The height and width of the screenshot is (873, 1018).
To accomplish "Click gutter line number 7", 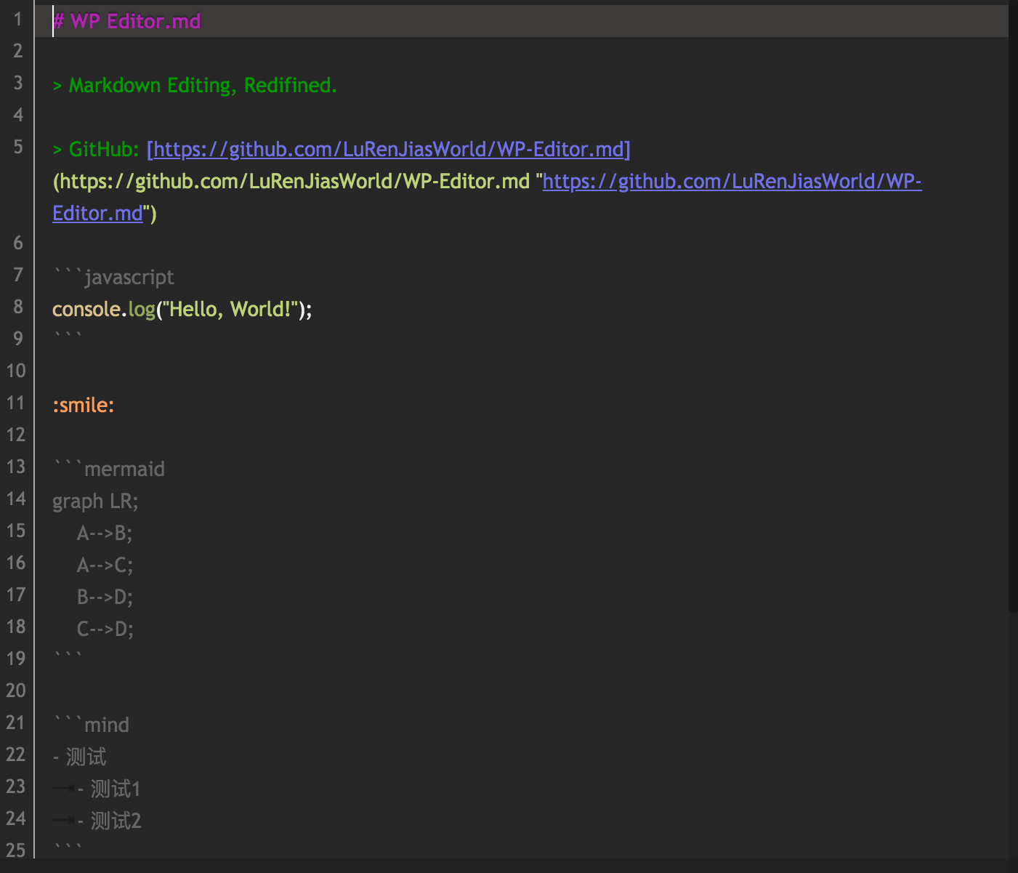I will point(18,275).
